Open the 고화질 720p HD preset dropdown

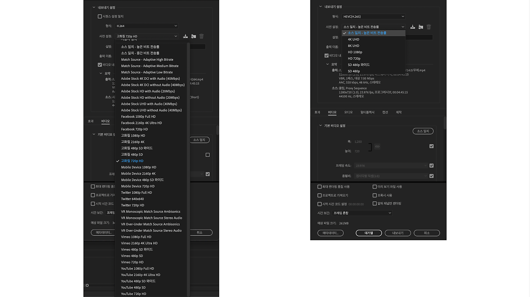coord(147,36)
